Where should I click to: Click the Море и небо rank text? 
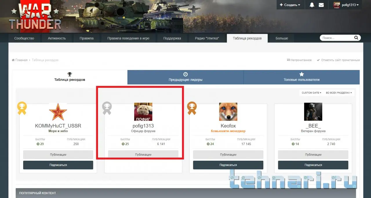point(58,131)
